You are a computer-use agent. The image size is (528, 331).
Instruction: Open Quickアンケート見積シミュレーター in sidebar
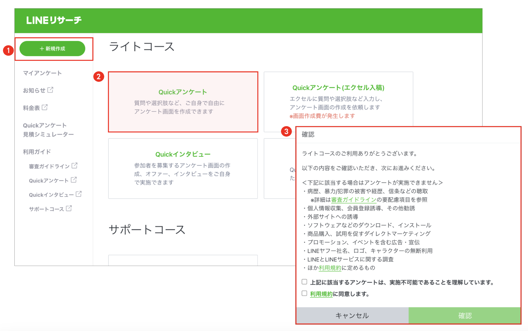(x=48, y=130)
